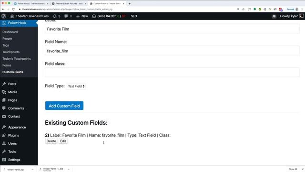Expand options for follow-hook (1).zip download
Viewport: 305px width, 172px height.
[69, 169]
